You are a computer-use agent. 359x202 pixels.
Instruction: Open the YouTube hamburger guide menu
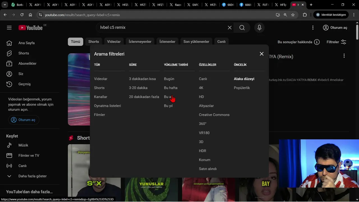pyautogui.click(x=9, y=27)
